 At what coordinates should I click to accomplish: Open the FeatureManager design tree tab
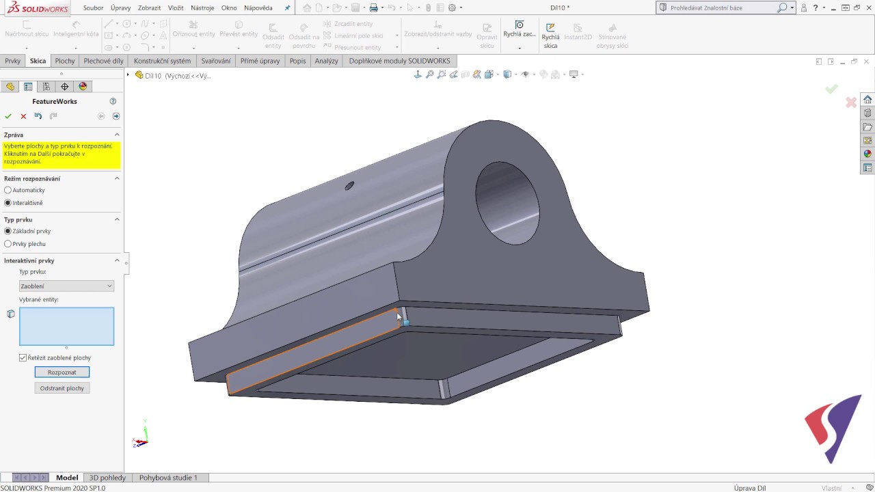tap(10, 87)
